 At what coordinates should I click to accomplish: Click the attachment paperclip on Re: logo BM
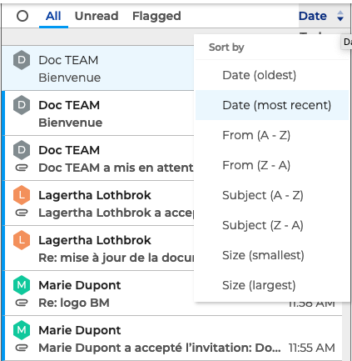tap(22, 303)
